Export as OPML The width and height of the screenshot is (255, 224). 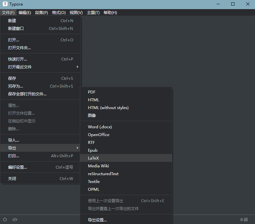coord(126,189)
